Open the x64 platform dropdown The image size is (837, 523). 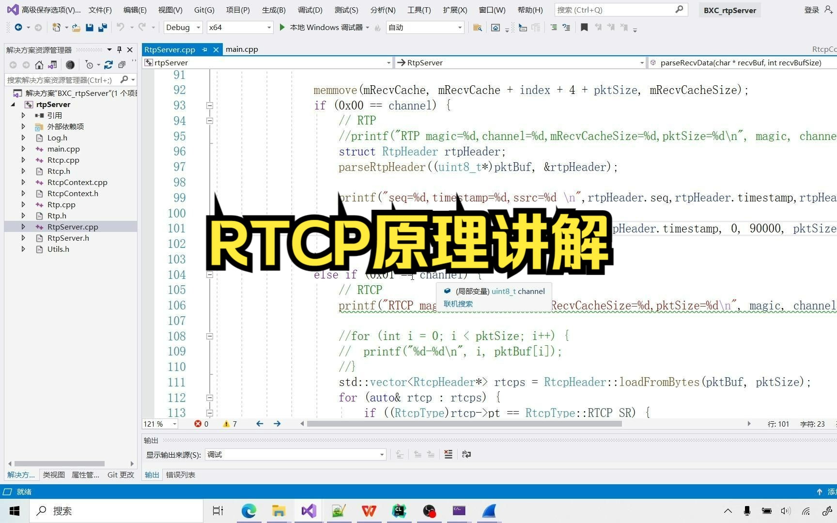(x=240, y=28)
